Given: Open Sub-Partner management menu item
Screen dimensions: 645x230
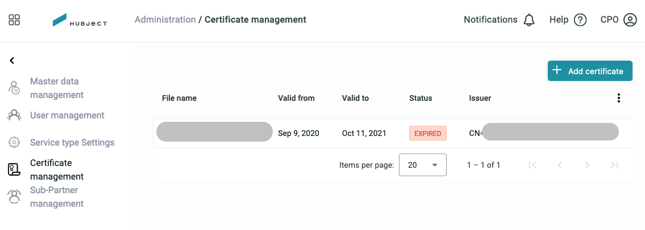Looking at the screenshot, I should [57, 197].
